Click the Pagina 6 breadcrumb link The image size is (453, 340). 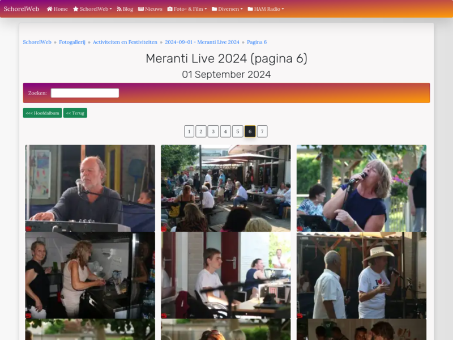pos(257,42)
